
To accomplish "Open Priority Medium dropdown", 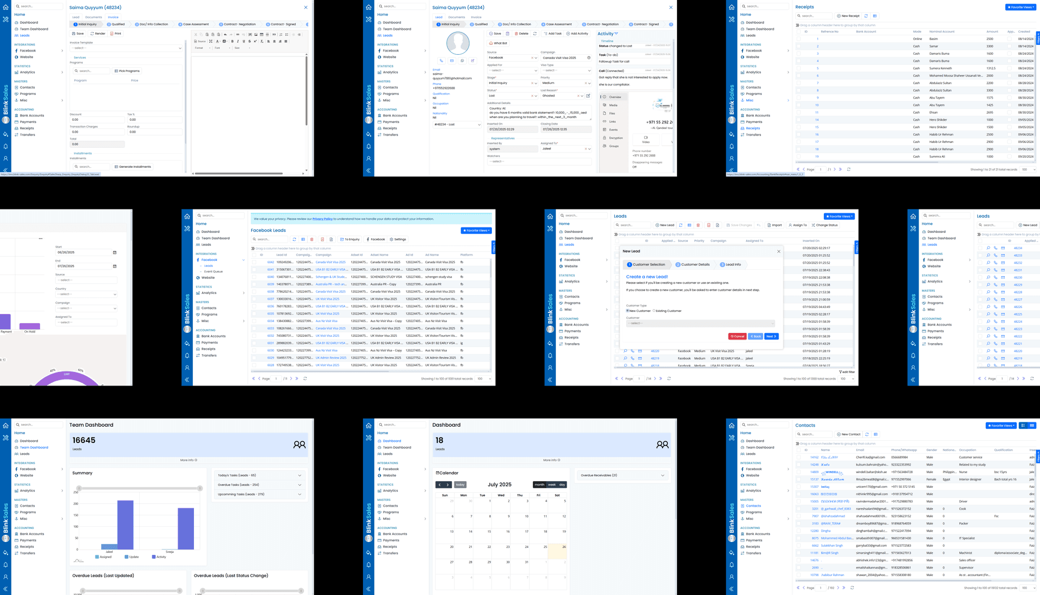I will coord(566,83).
